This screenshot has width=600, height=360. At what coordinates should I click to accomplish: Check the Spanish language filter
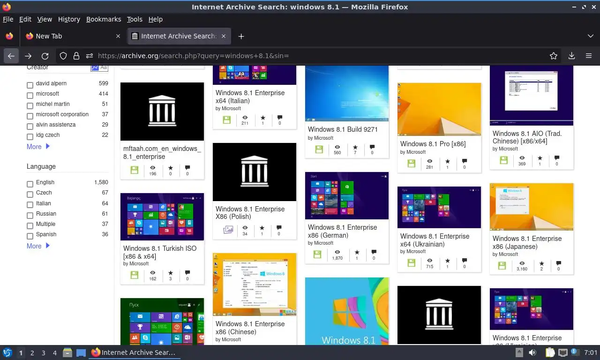(30, 236)
